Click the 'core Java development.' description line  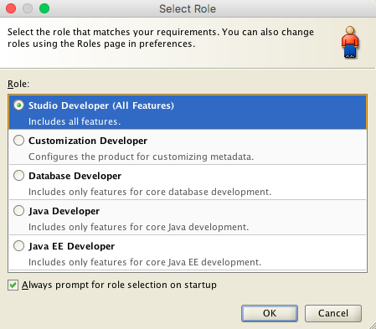(138, 227)
